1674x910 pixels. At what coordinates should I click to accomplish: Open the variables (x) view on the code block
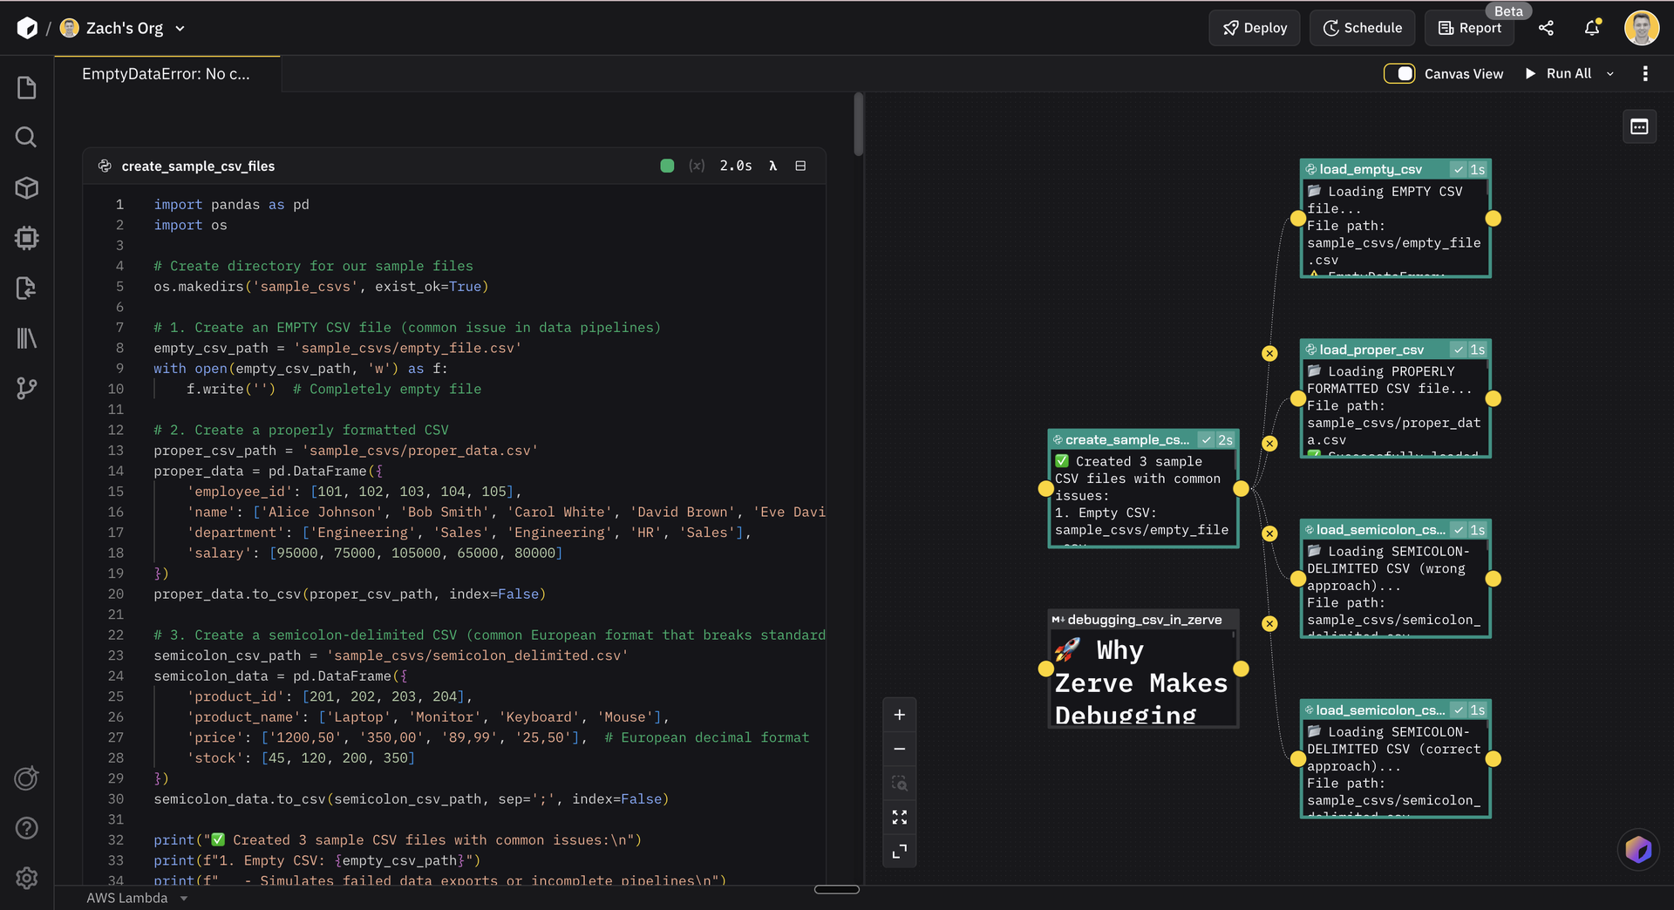(697, 166)
